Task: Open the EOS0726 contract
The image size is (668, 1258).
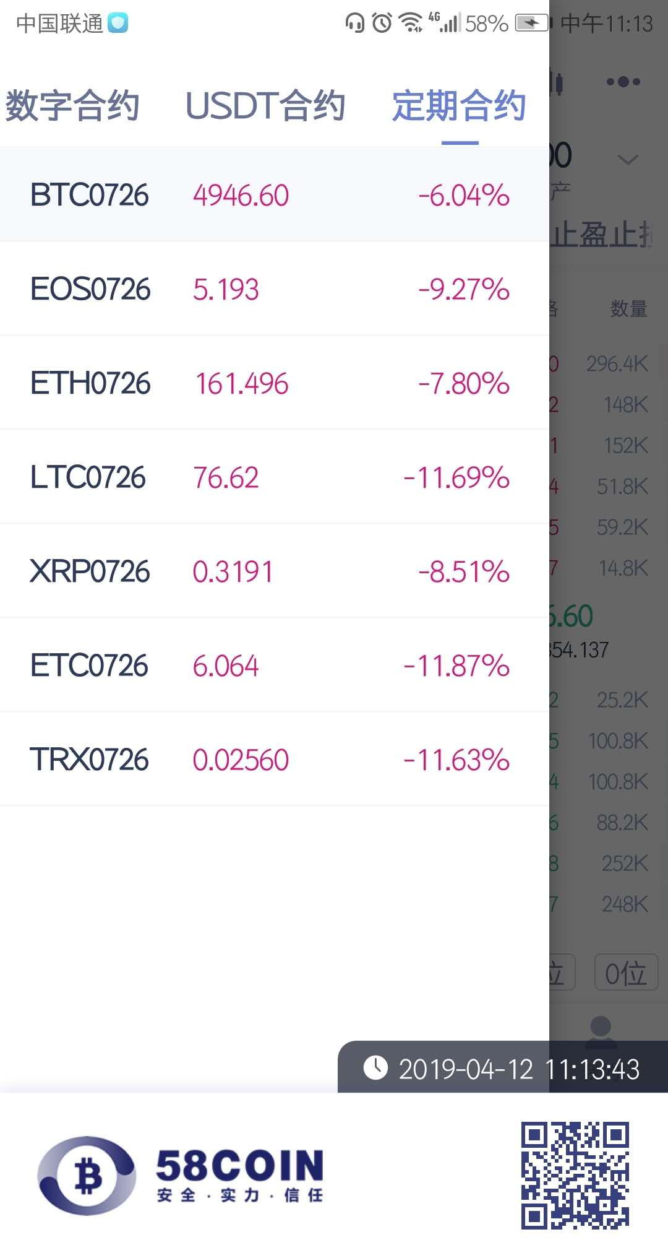Action: [272, 289]
